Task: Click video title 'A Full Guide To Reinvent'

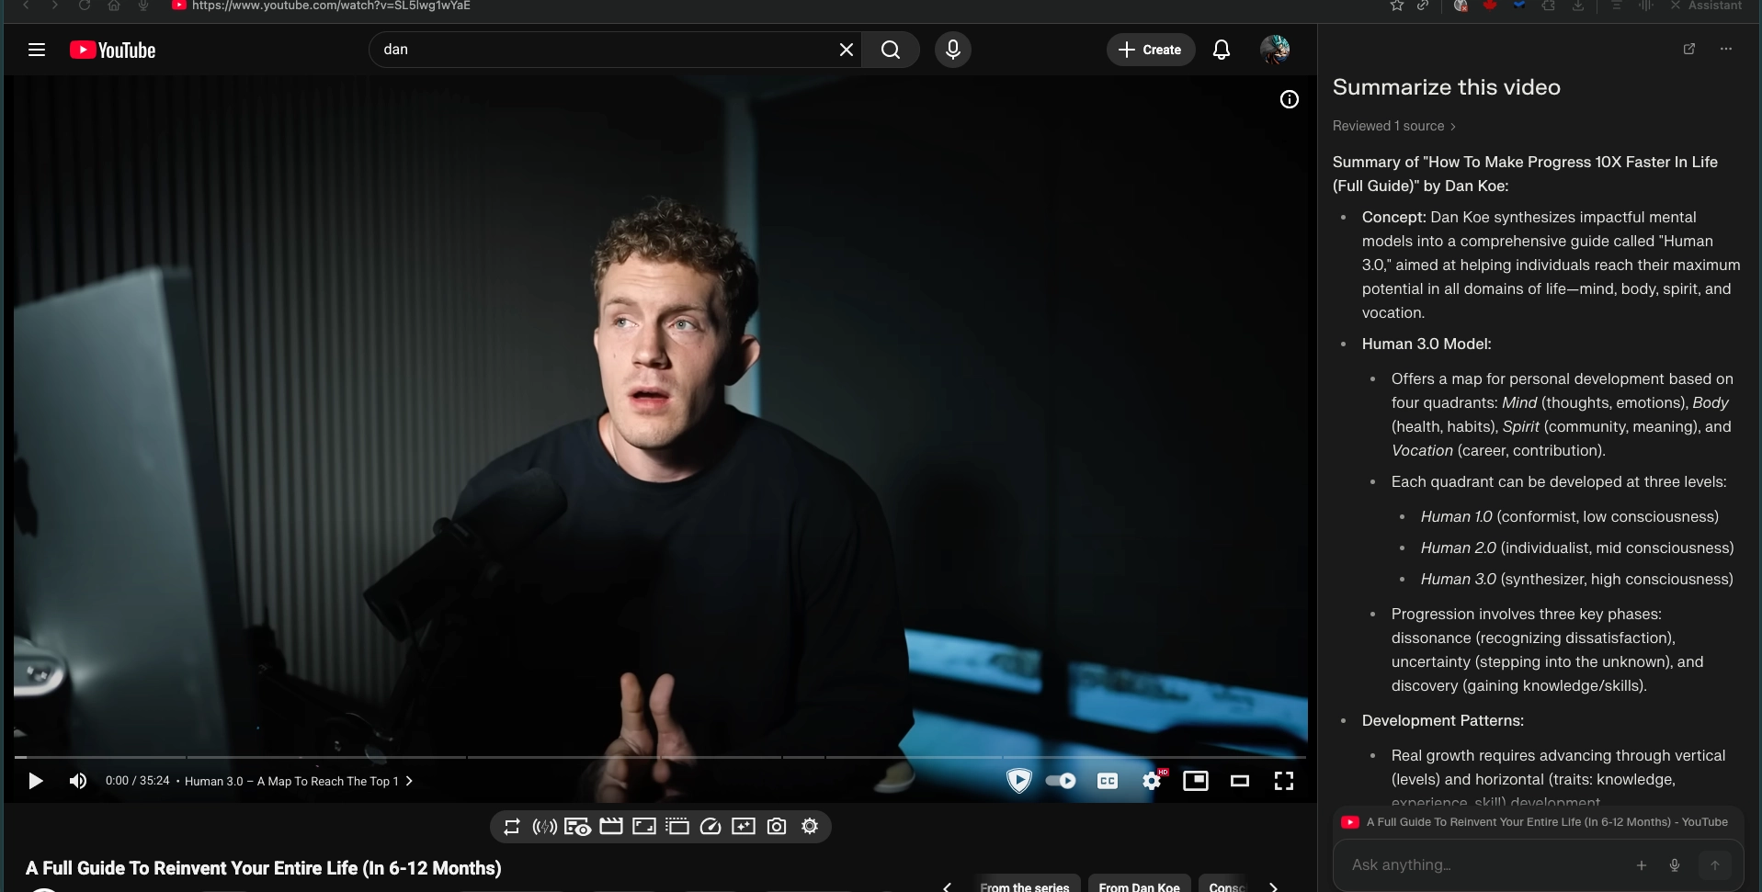Action: point(264,868)
